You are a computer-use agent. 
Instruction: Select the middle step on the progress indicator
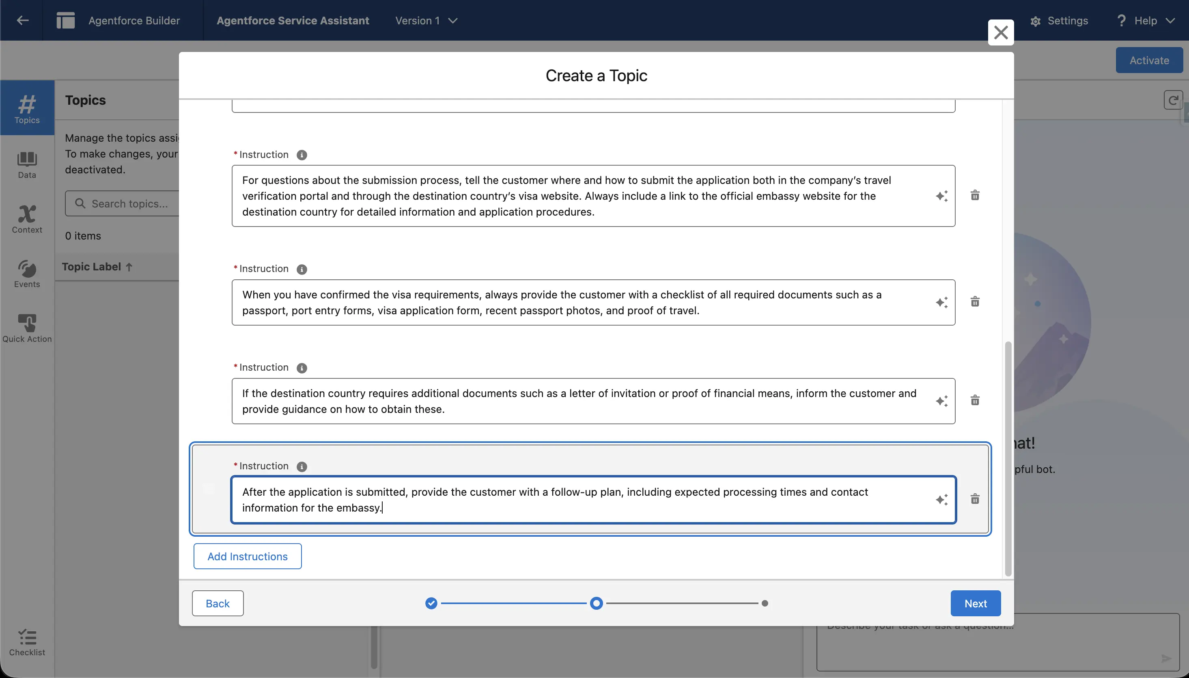[x=596, y=602]
